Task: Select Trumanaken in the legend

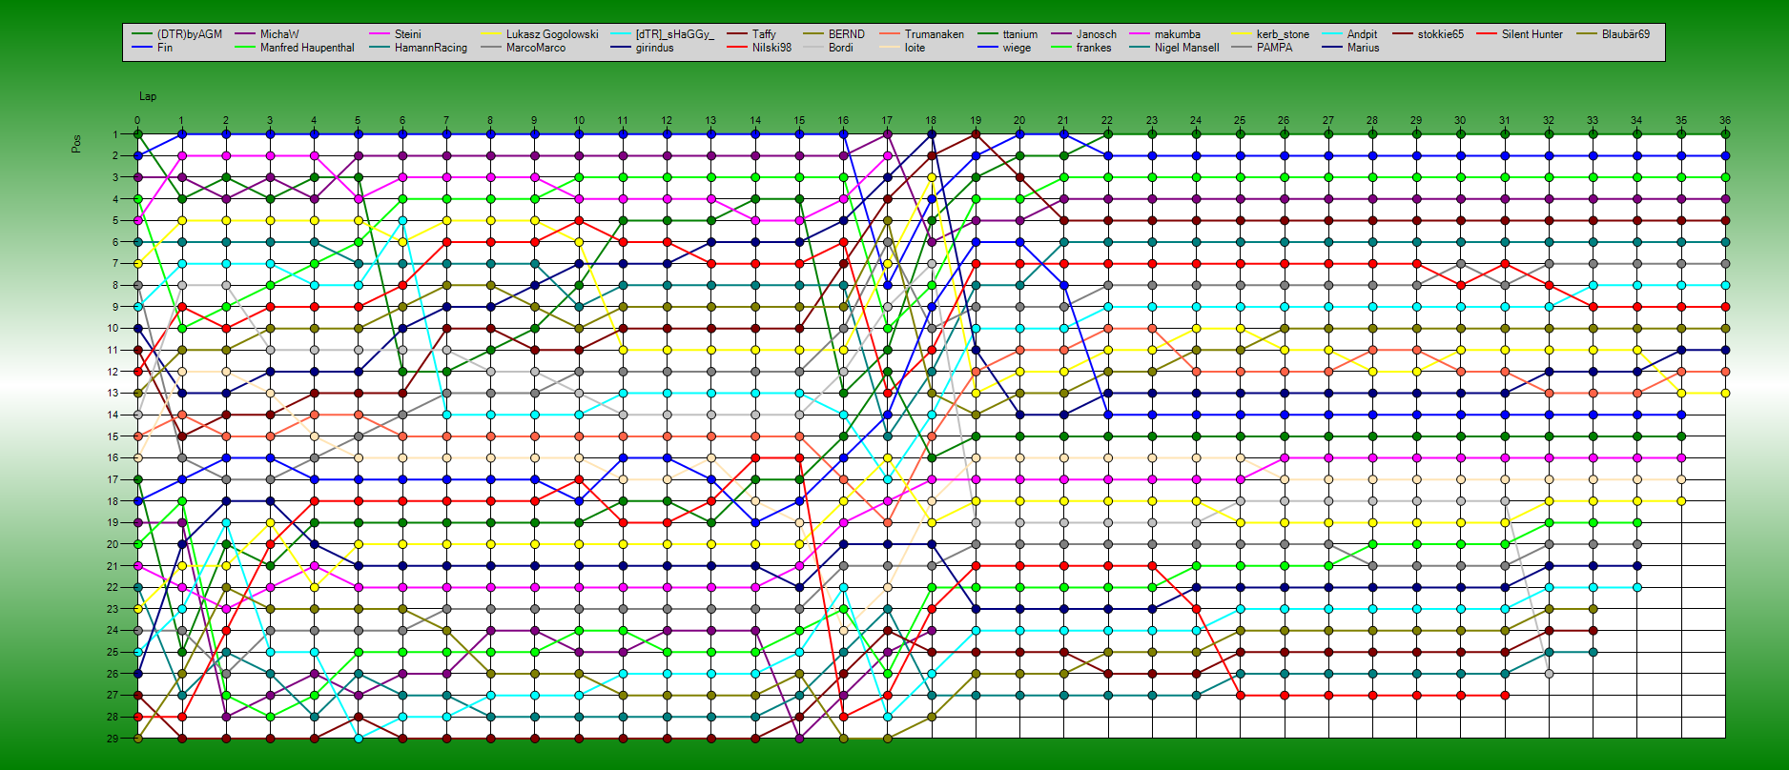Action: point(935,34)
